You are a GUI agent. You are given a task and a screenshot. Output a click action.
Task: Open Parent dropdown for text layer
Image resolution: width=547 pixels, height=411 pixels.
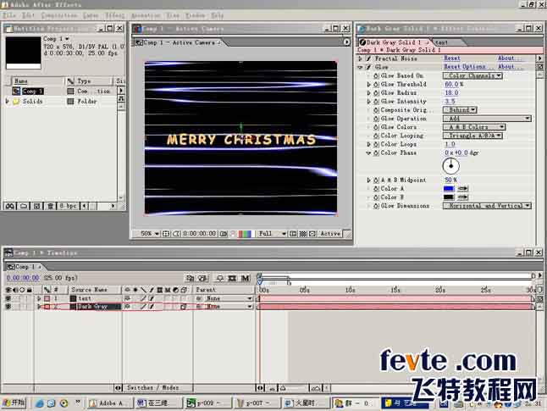coord(228,298)
